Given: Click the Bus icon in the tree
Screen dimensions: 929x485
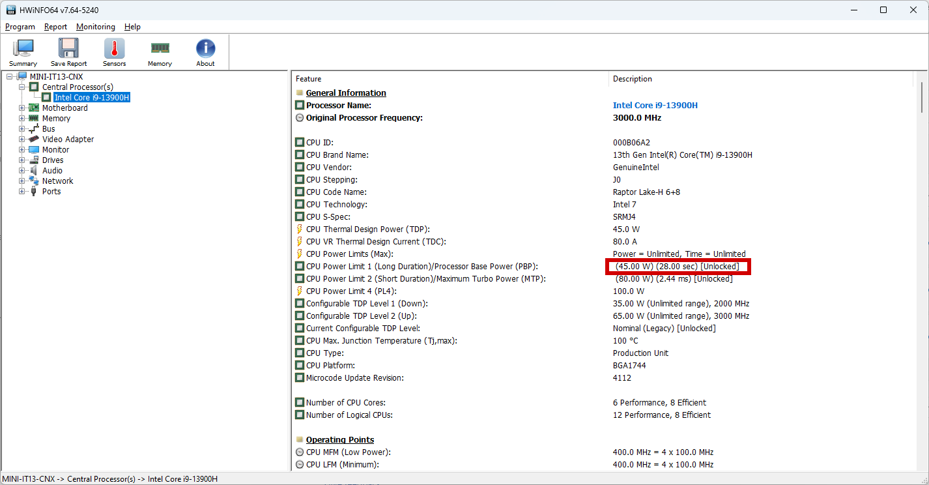Looking at the screenshot, I should coord(34,129).
